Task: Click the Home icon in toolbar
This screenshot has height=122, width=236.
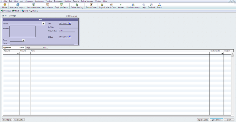Action: point(5,6)
